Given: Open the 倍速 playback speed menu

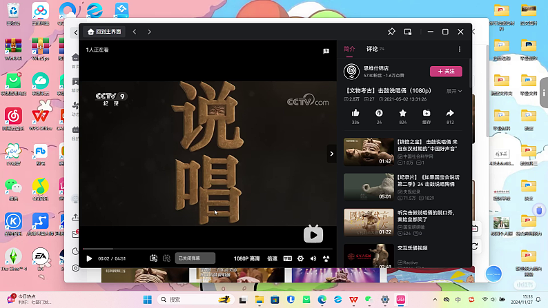Looking at the screenshot, I should click(272, 258).
